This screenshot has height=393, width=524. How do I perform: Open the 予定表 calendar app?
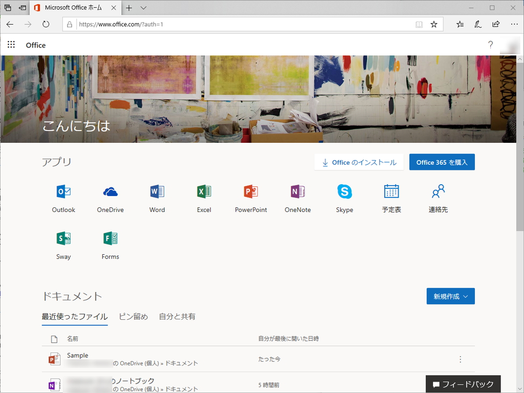[x=391, y=197]
